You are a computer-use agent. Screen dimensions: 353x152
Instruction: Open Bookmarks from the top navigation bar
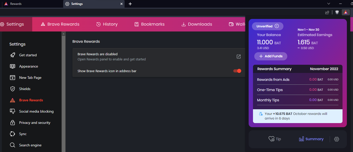149,24
